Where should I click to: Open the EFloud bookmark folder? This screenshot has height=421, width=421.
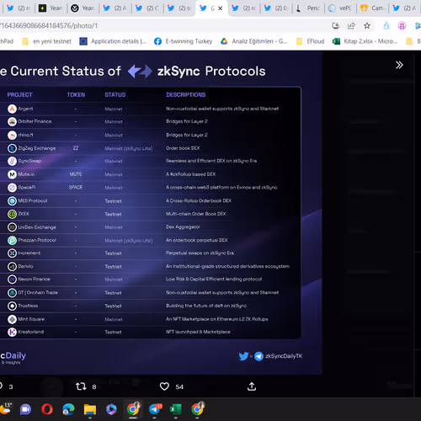311,41
